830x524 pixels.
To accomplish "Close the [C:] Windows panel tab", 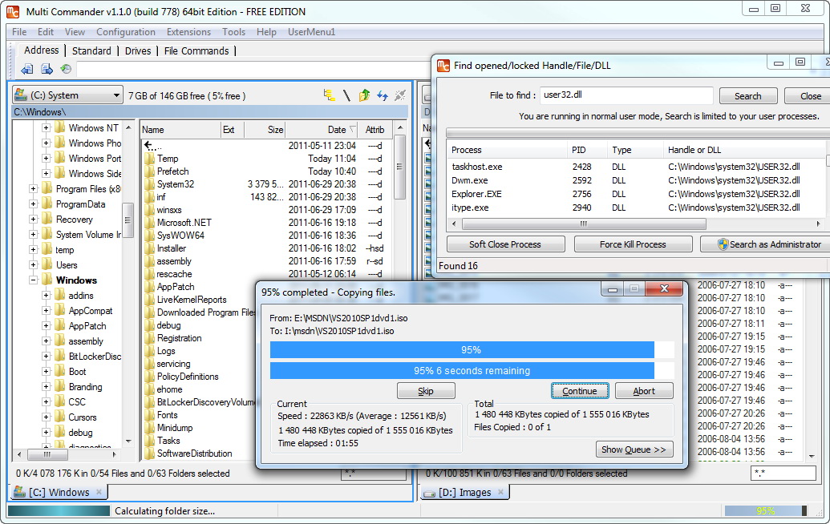I will point(99,492).
